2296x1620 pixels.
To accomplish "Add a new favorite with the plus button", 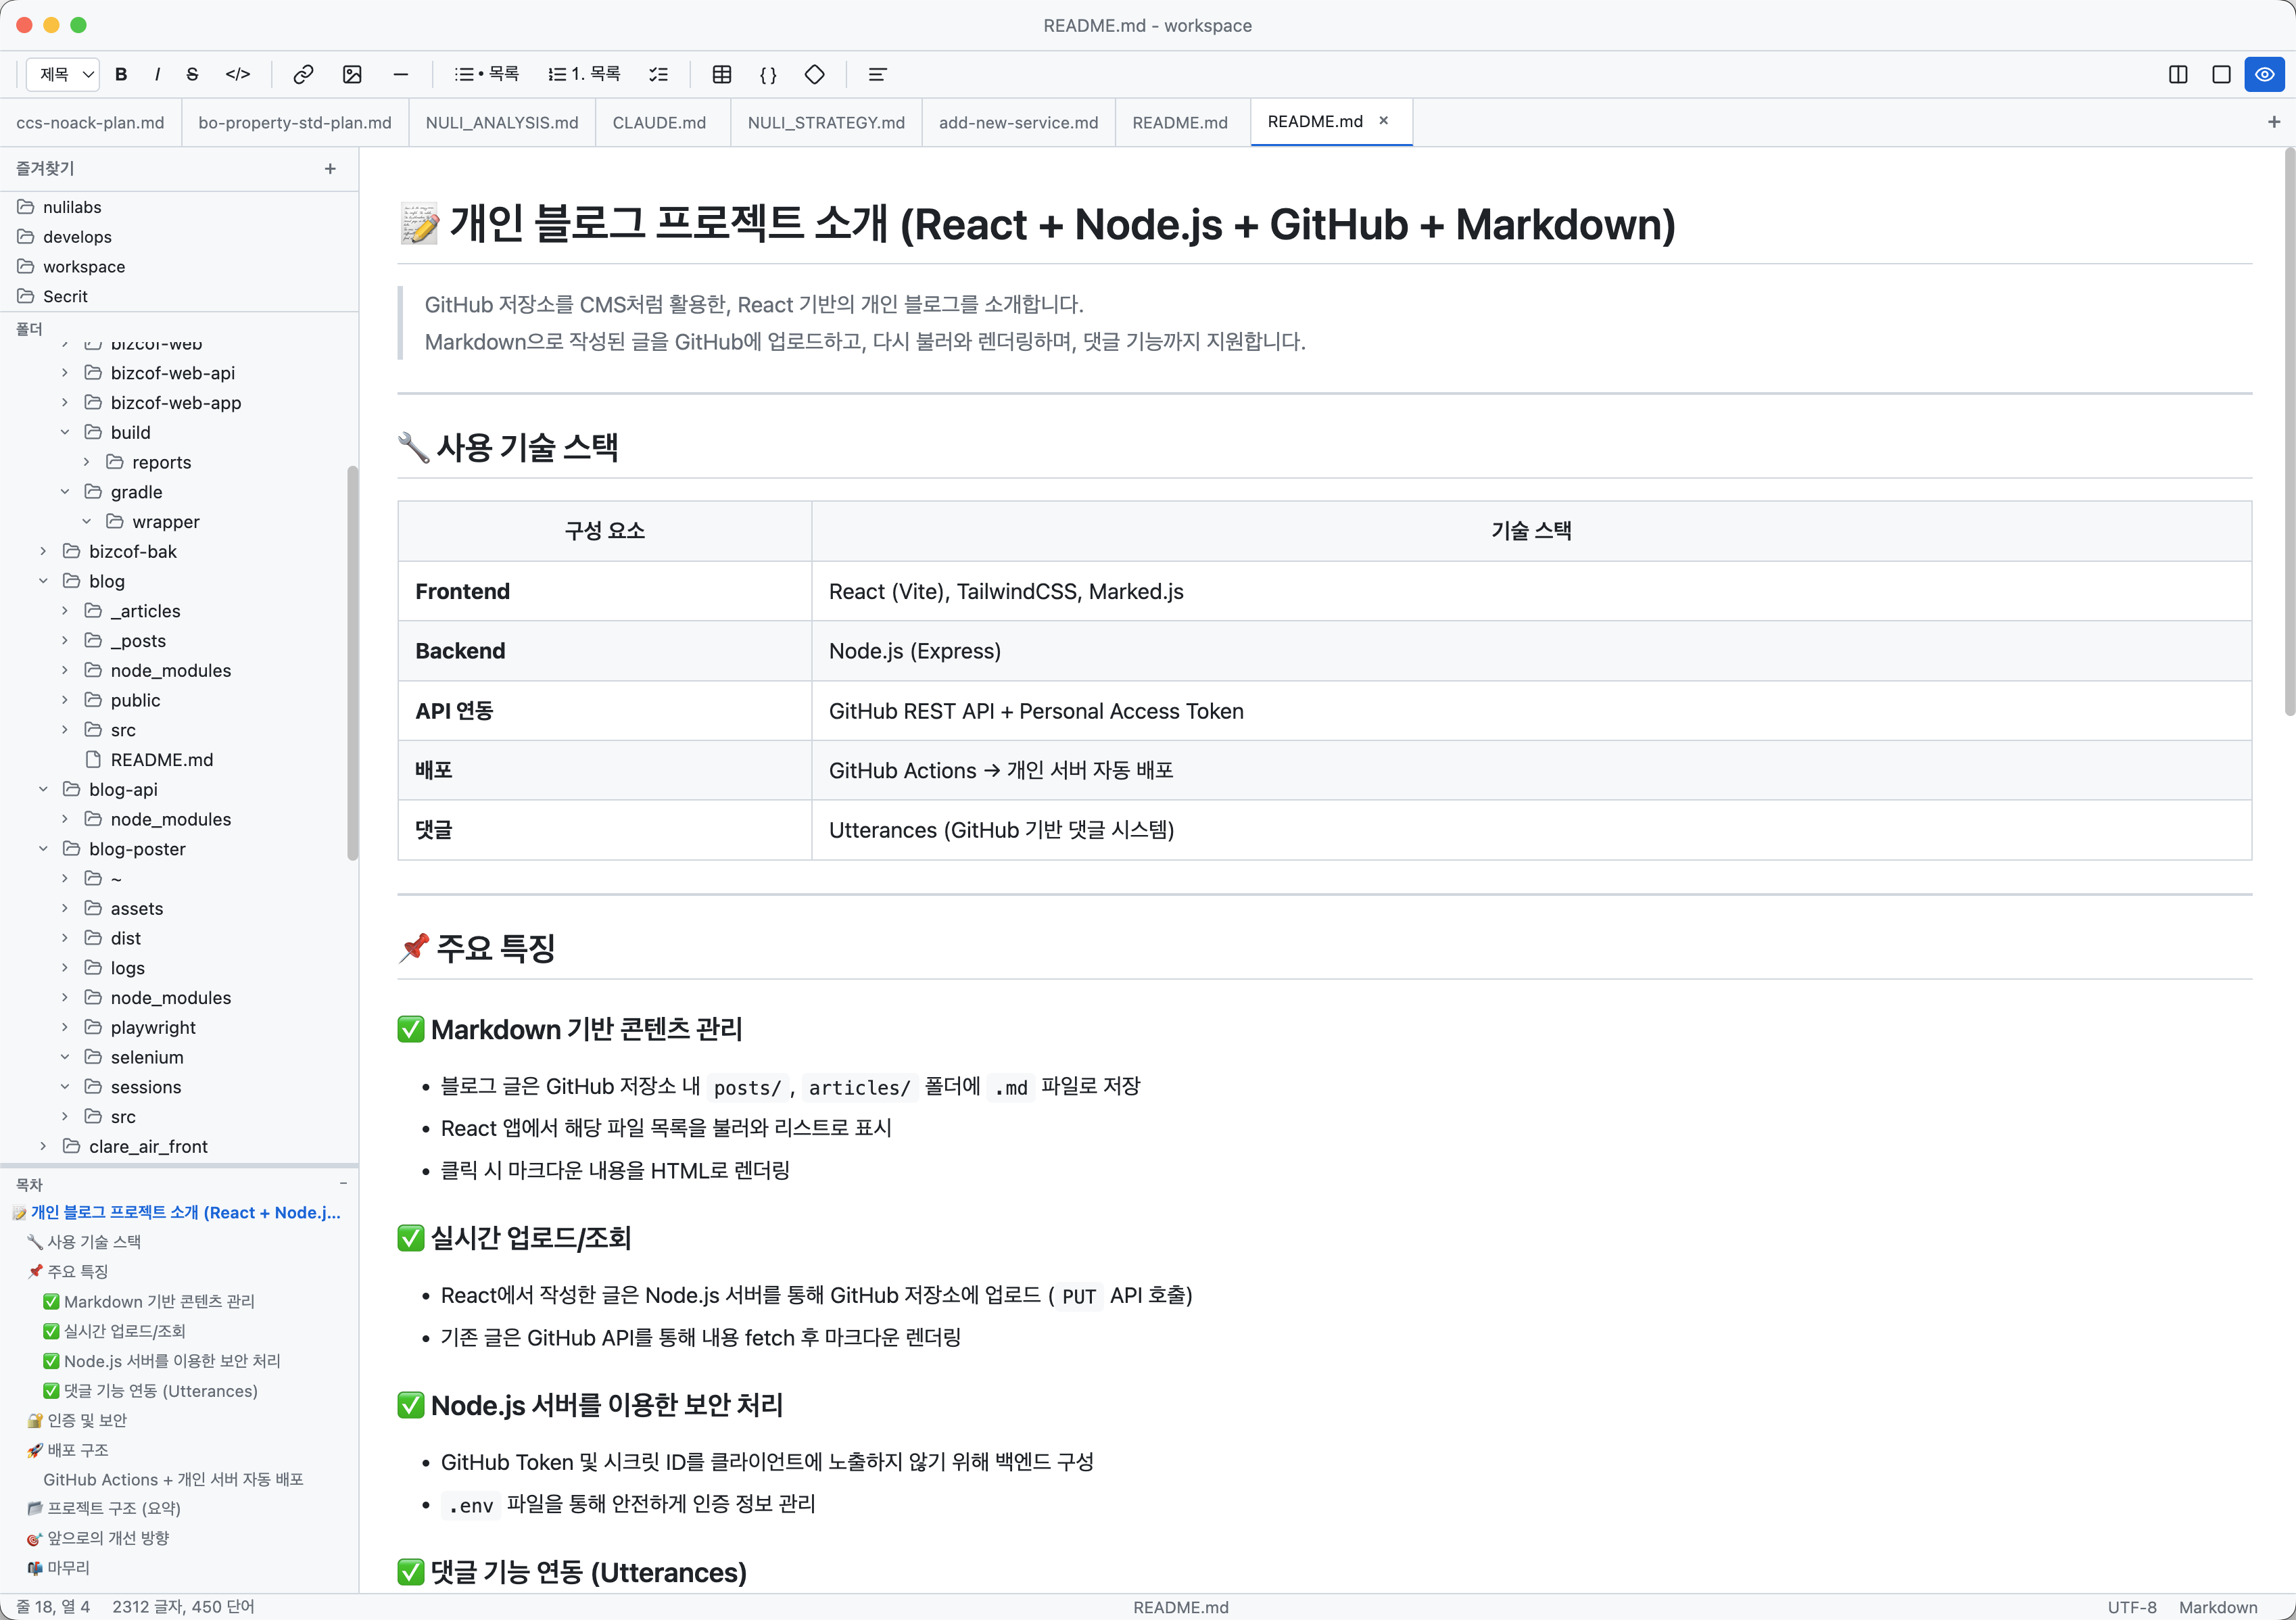I will [x=330, y=168].
